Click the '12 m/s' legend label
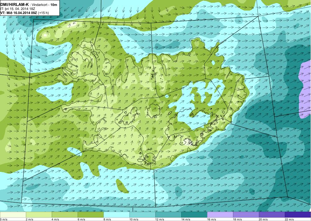Screen dimensions: 311x221 160,219
